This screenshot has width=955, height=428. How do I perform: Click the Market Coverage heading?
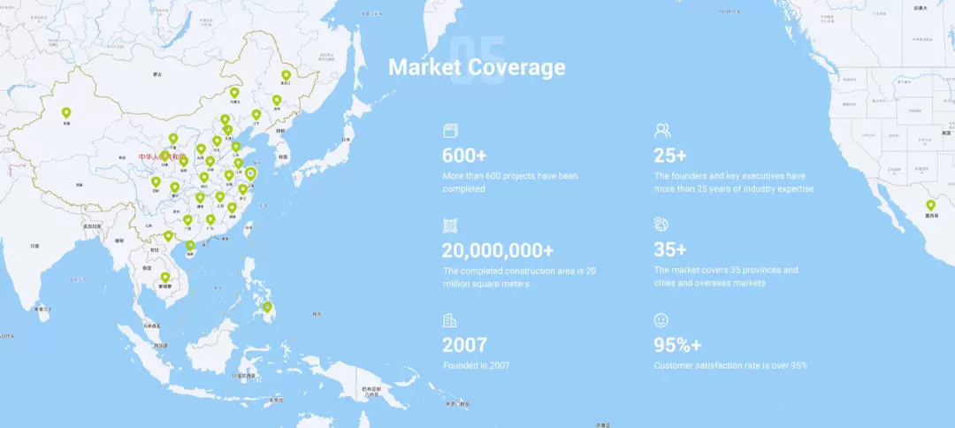pos(477,67)
